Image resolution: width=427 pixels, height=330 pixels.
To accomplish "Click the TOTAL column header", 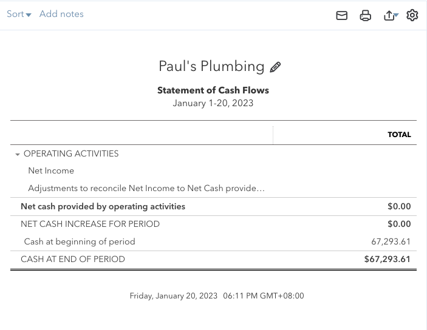I will coord(399,135).
